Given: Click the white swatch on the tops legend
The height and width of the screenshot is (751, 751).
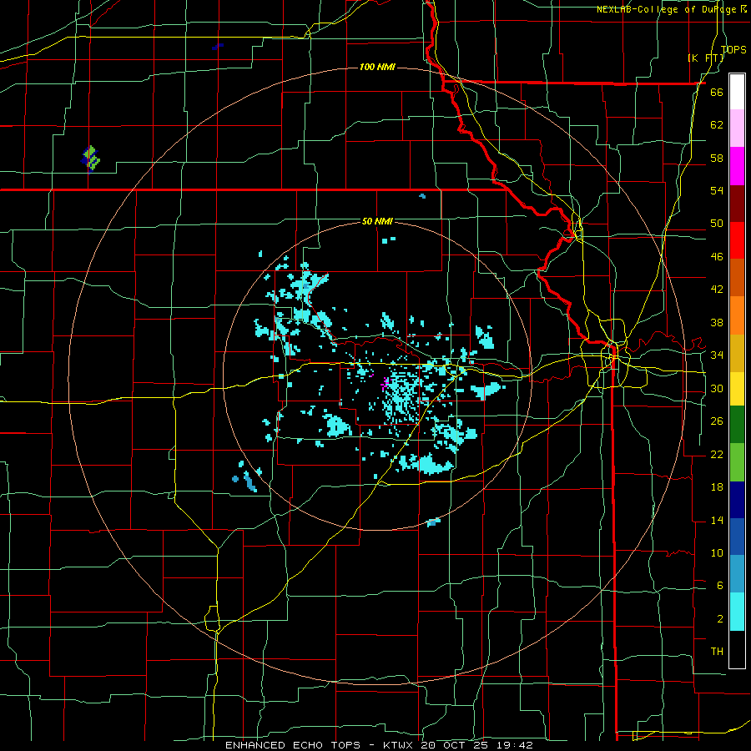Looking at the screenshot, I should click(x=737, y=92).
